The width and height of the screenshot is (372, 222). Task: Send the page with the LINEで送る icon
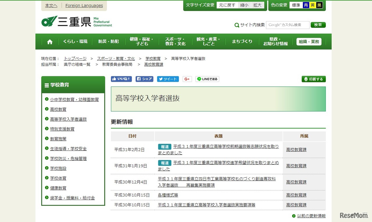point(207,79)
